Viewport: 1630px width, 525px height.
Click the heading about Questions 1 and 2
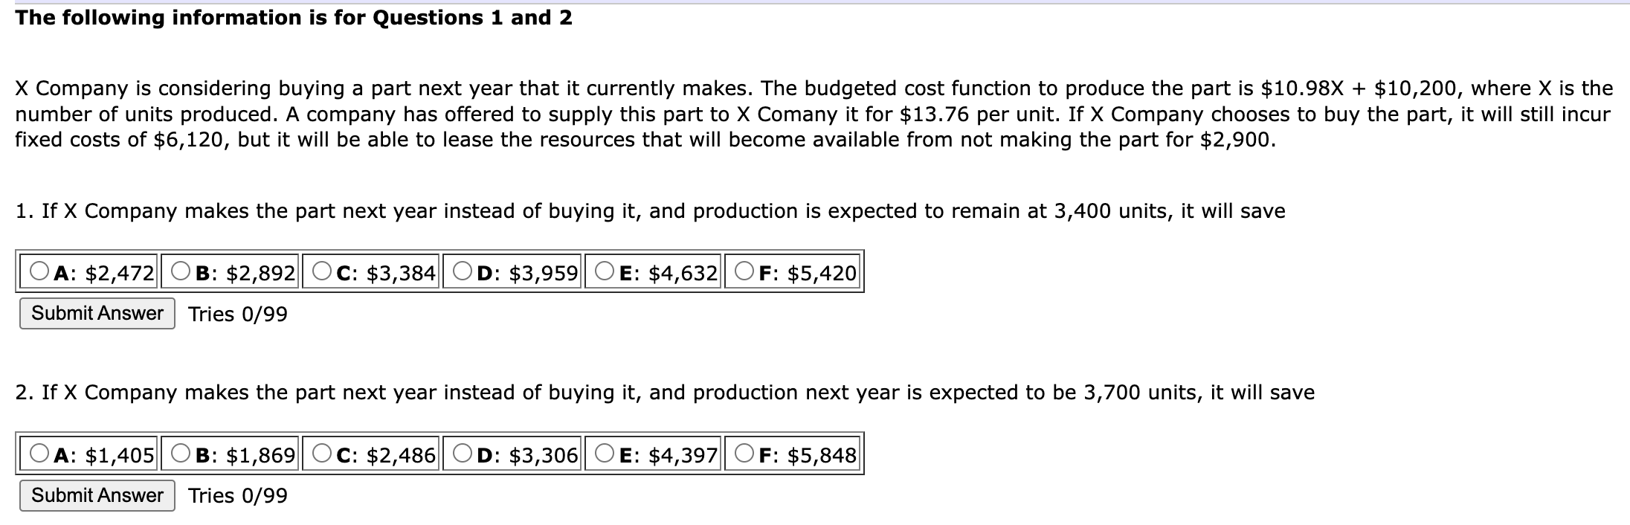(x=293, y=16)
